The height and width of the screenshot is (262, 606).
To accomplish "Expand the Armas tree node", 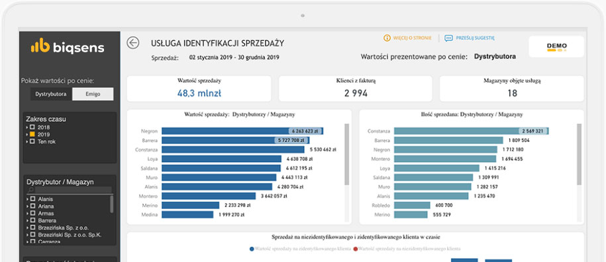I will (27, 214).
